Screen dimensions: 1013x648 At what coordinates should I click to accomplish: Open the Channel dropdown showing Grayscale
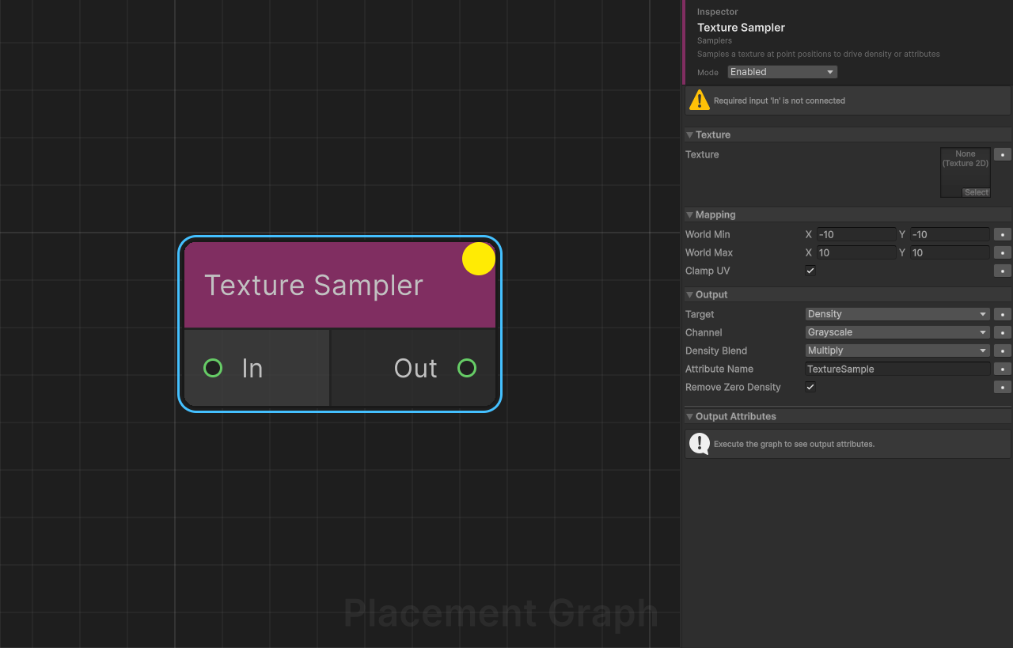point(897,332)
